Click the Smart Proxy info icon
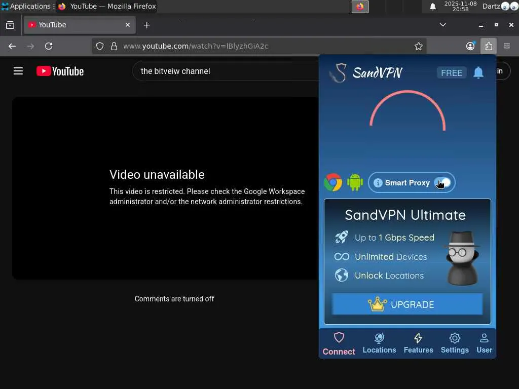 pos(378,182)
